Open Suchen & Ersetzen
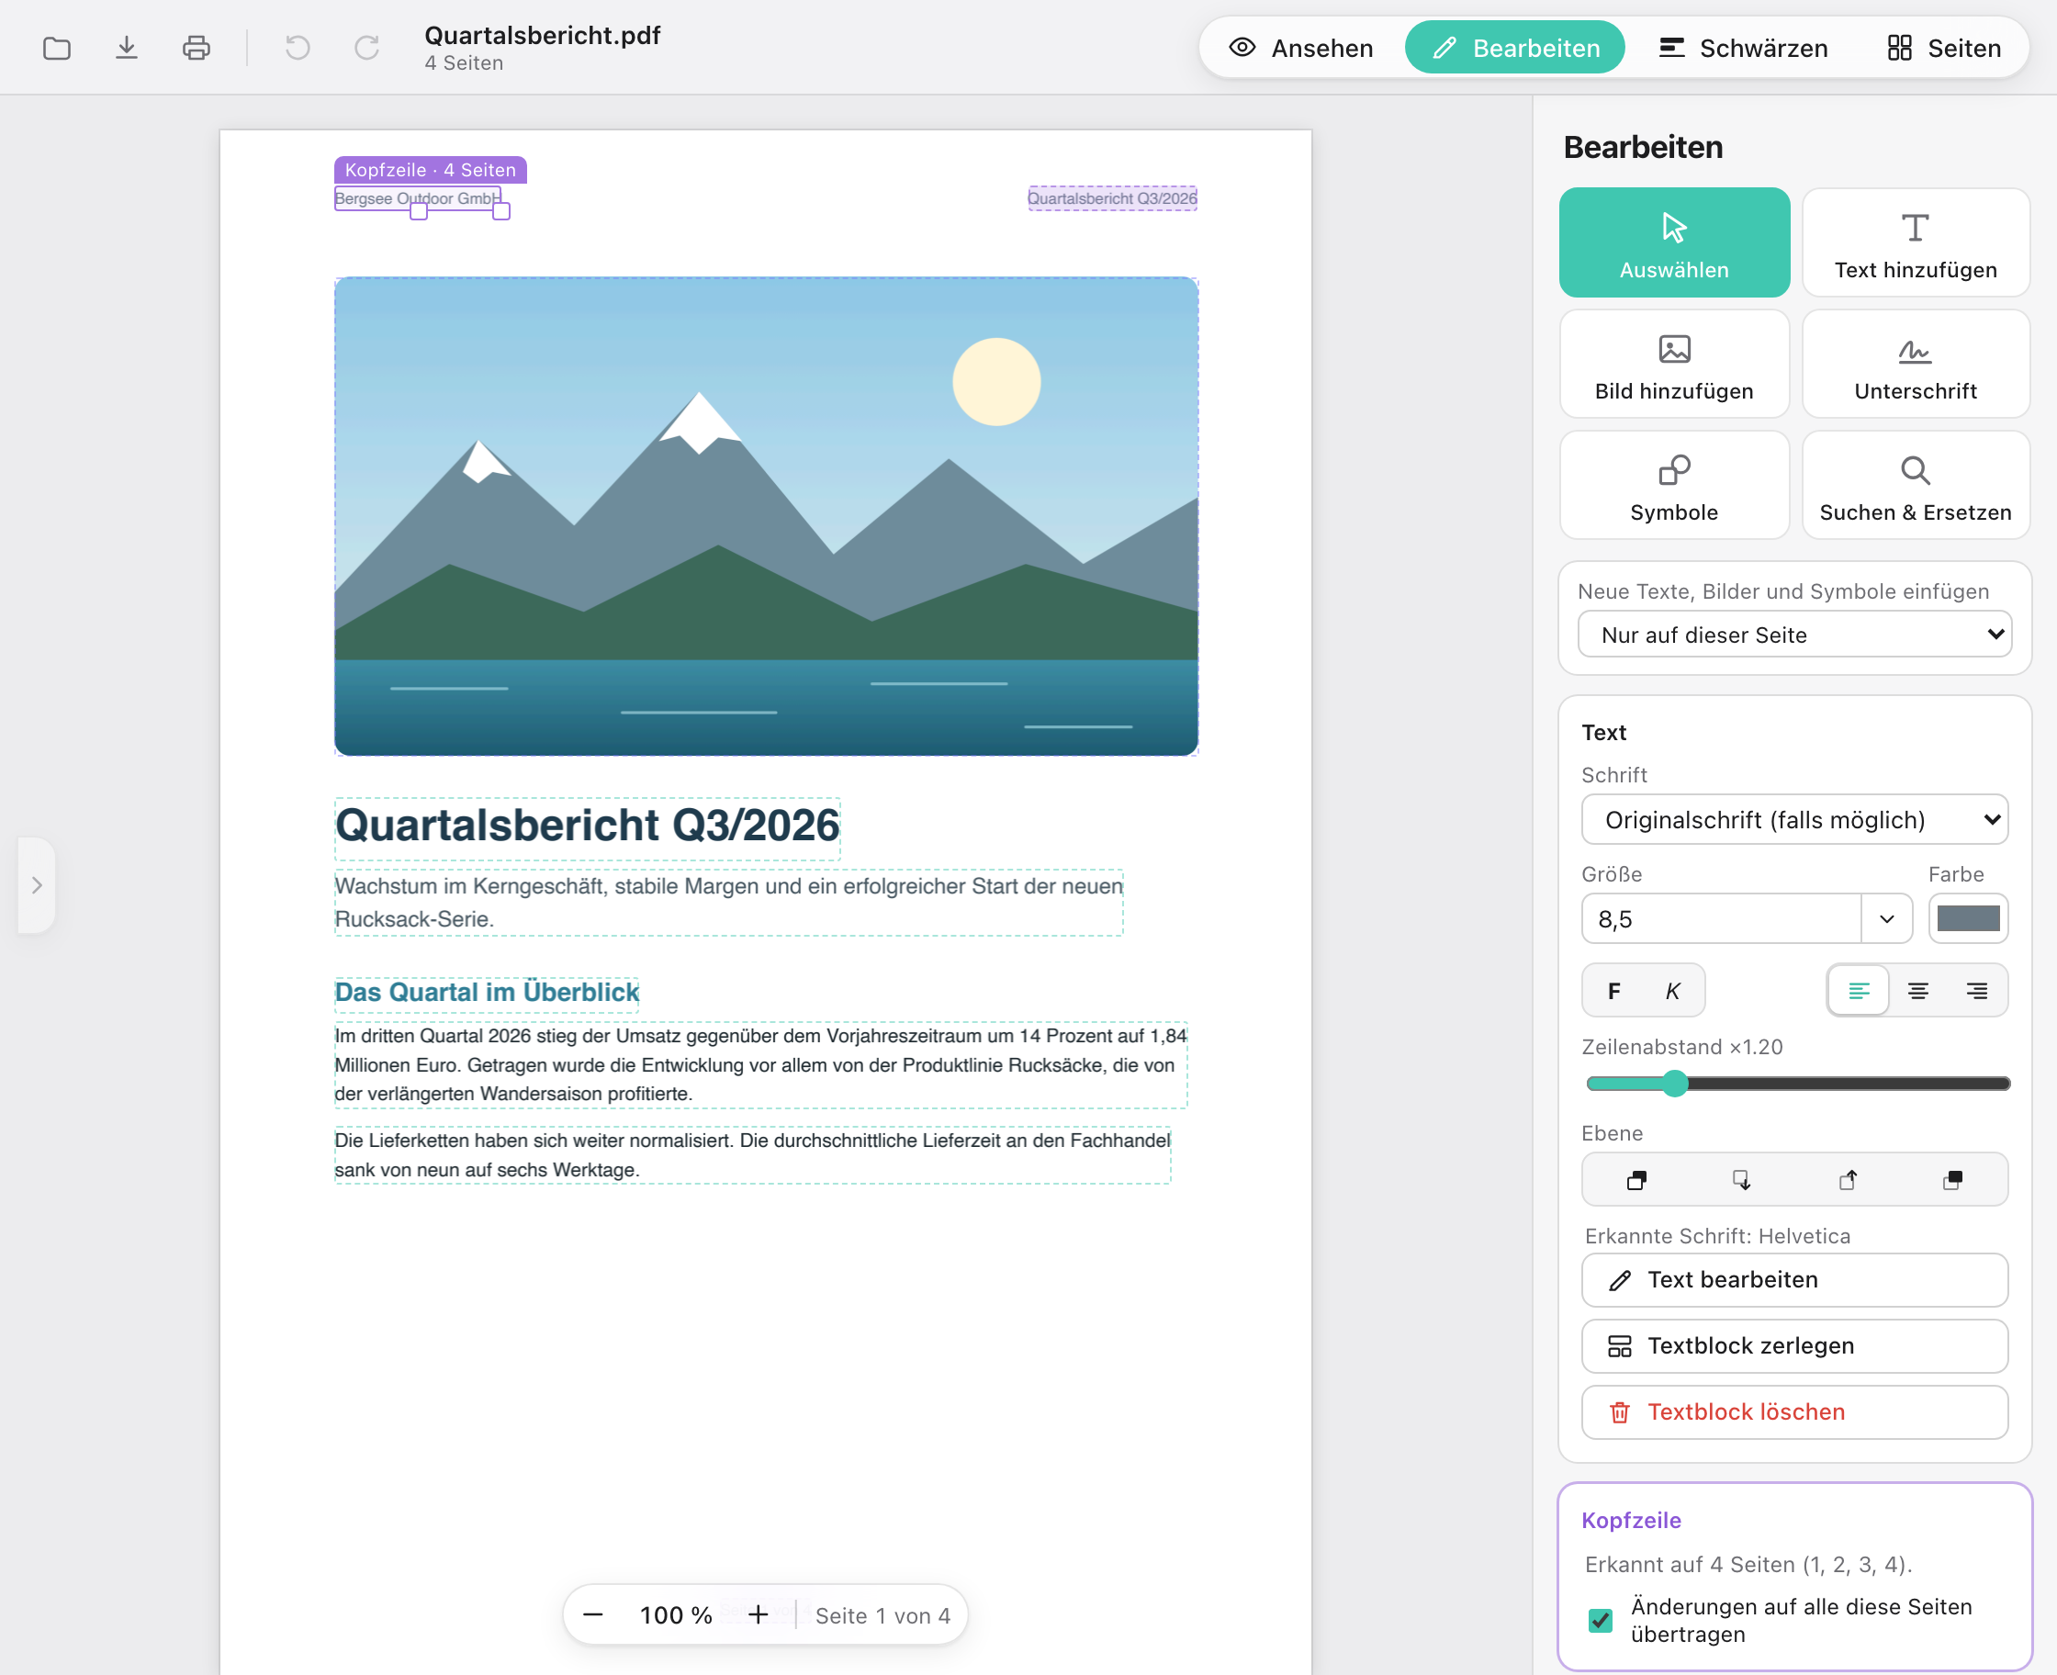Image resolution: width=2057 pixels, height=1675 pixels. coord(1916,485)
